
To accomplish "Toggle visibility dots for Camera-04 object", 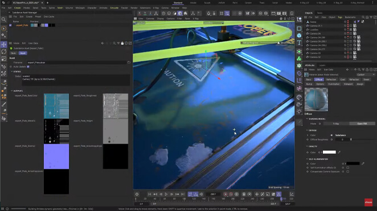I will tap(348, 33).
